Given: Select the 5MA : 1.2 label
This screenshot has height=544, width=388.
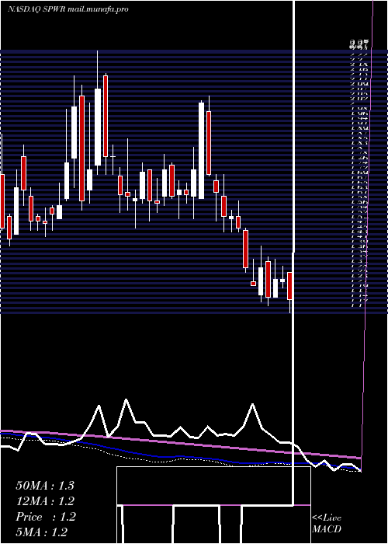Looking at the screenshot, I should tap(42, 532).
